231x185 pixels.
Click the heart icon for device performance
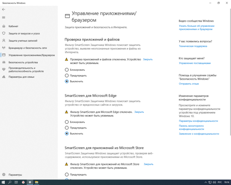coord(4,69)
